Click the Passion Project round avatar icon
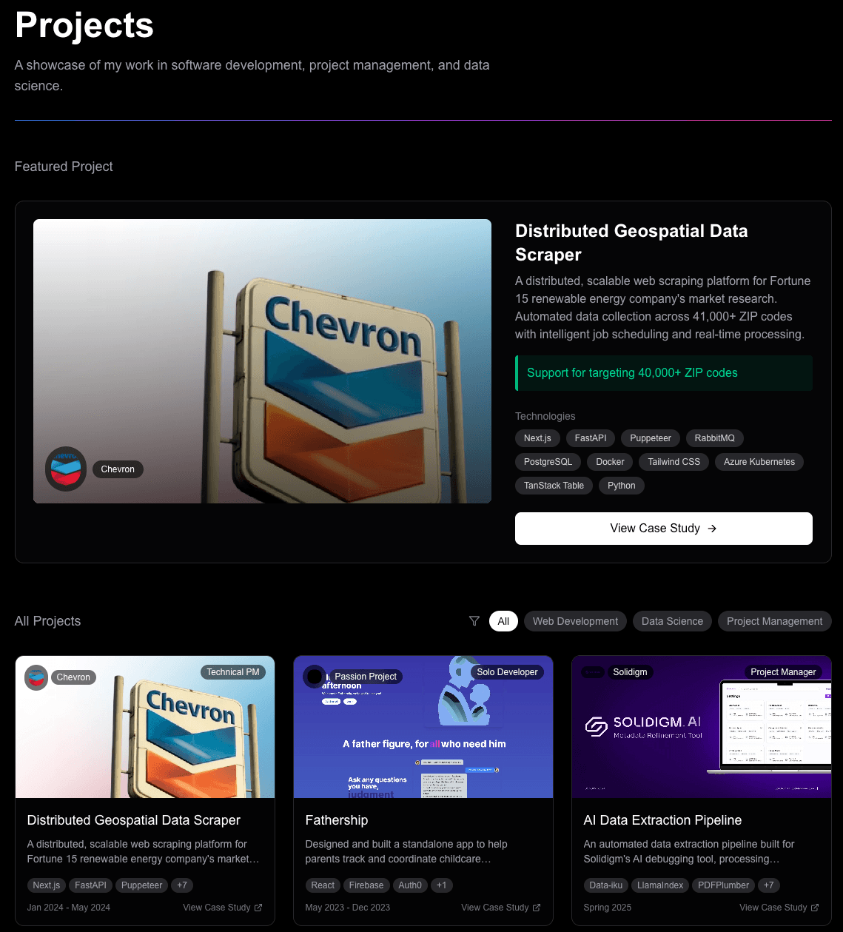Viewport: 843px width, 932px height. pos(315,677)
